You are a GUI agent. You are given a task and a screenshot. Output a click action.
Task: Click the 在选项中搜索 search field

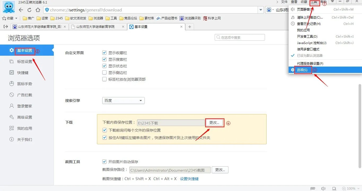coord(240,37)
